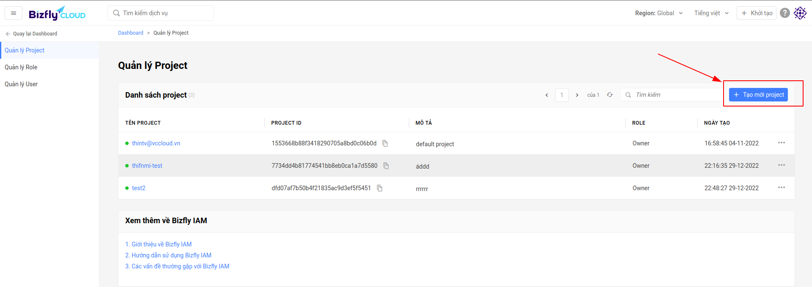This screenshot has width=812, height=287.
Task: Copy project ID of test2
Action: [x=380, y=188]
